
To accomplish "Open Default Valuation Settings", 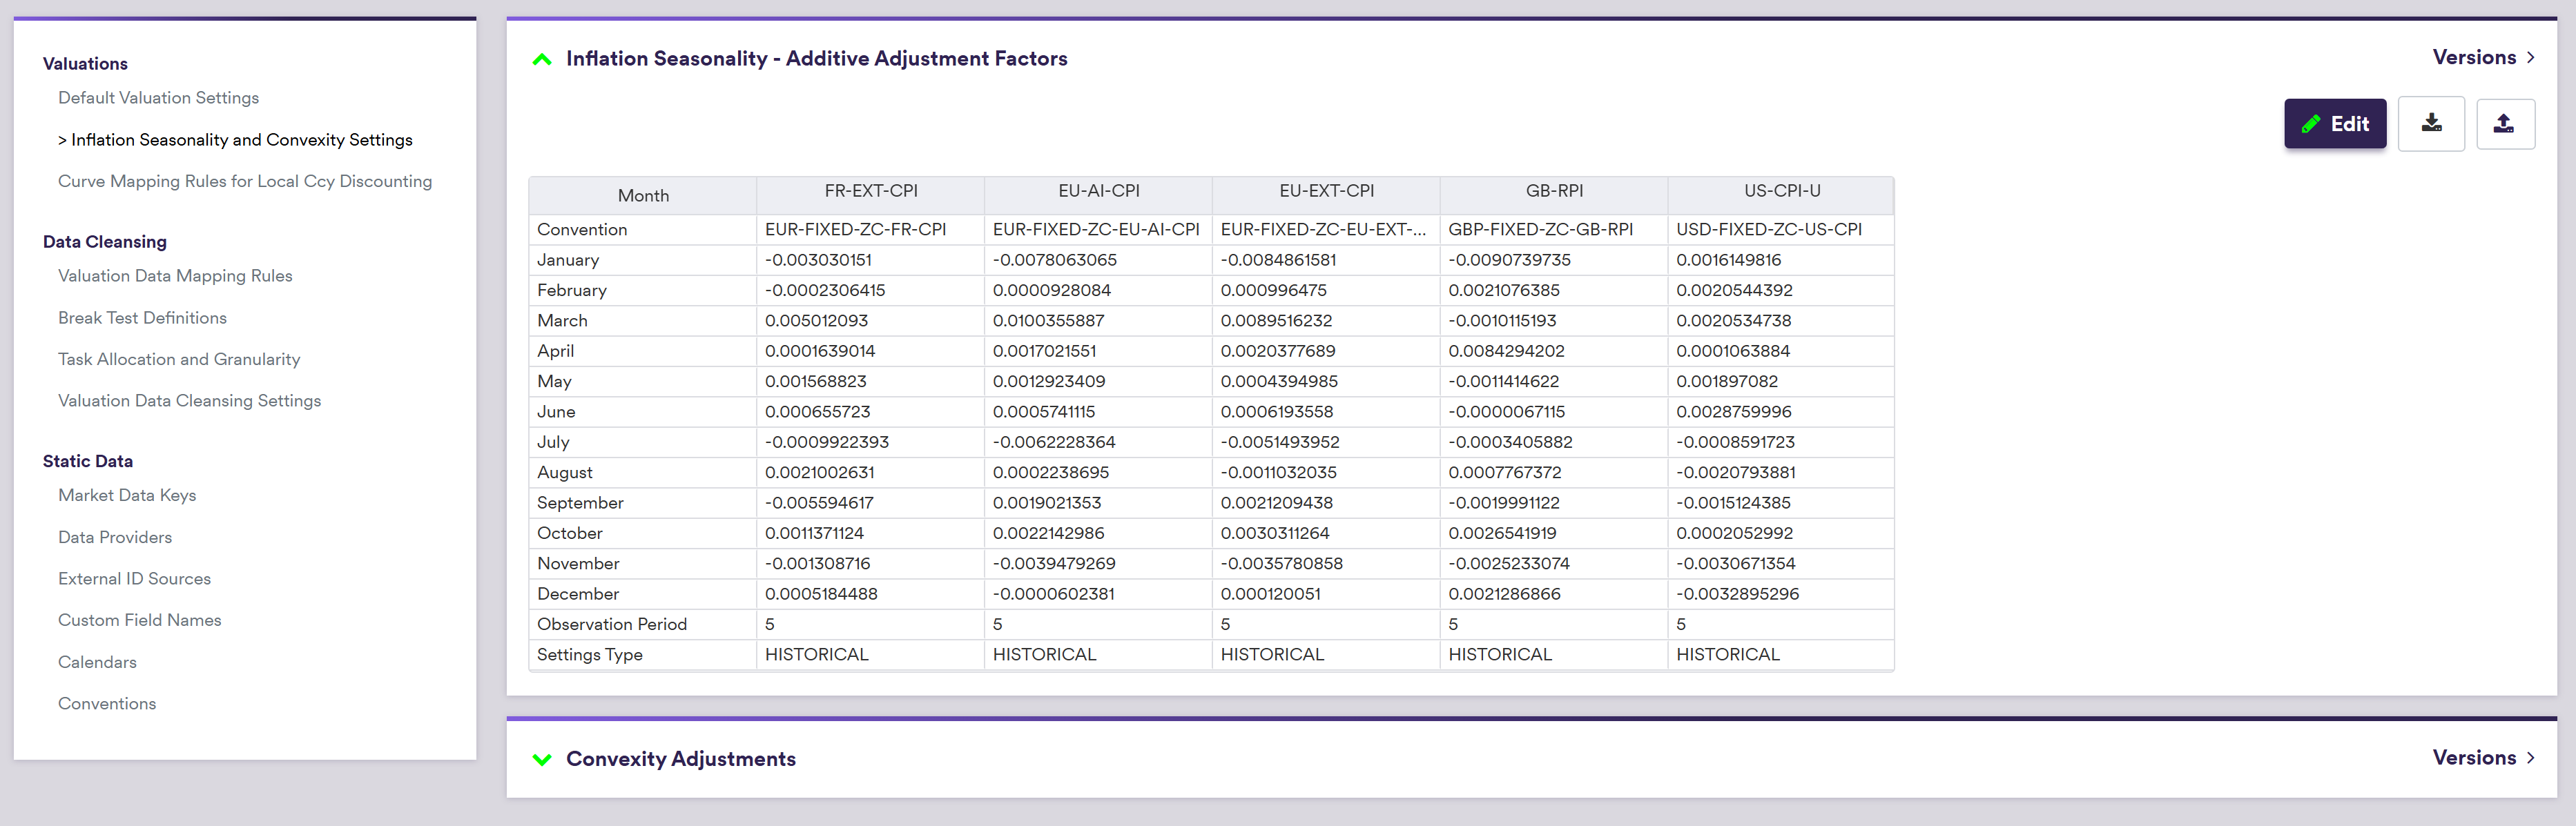I will pos(158,98).
